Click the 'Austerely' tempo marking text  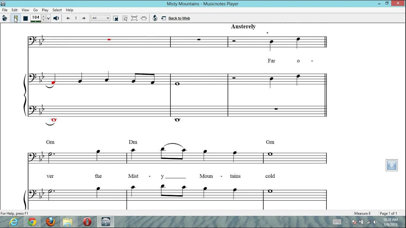(243, 27)
